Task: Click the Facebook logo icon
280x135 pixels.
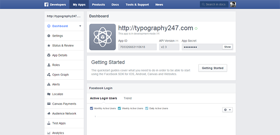Action: (x=46, y=4)
